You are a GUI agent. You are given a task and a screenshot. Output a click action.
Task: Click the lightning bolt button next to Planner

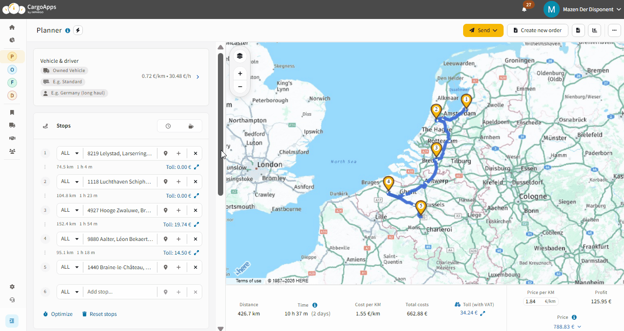(78, 30)
